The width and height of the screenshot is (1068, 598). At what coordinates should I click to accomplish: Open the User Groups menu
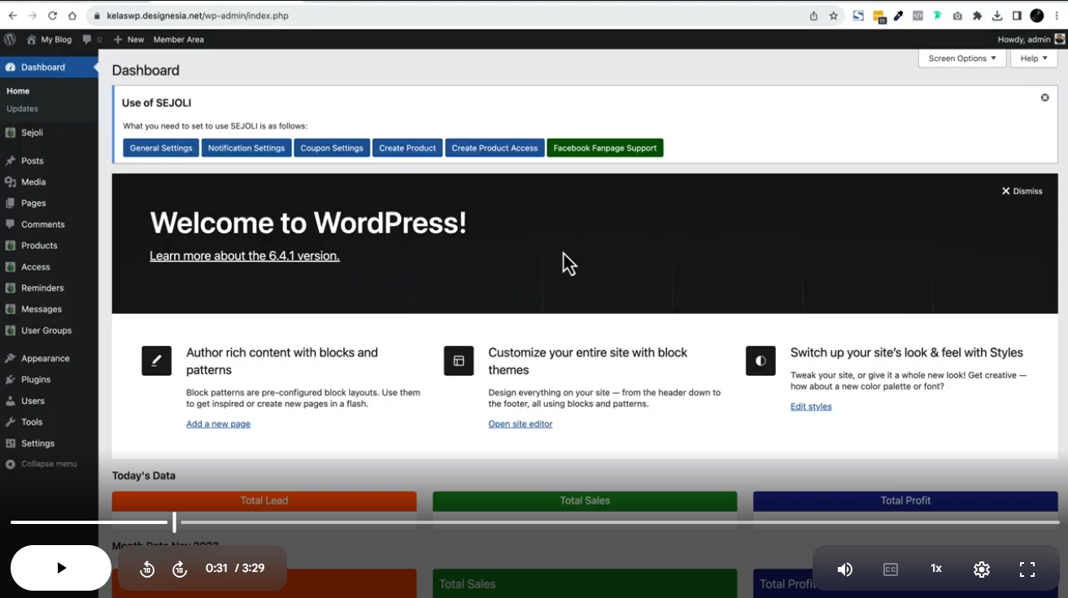49,330
